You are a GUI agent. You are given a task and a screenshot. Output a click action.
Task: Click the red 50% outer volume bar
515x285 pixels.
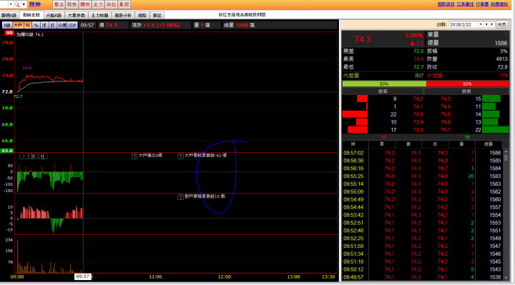[x=467, y=84]
